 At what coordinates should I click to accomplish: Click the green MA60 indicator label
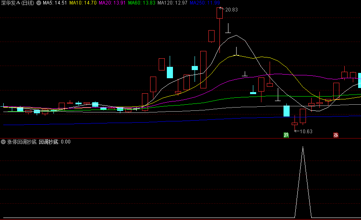pos(142,3)
